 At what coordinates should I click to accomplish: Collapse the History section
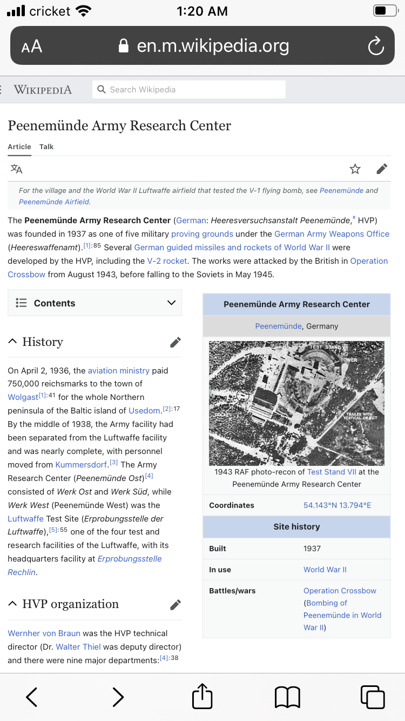[x=12, y=342]
